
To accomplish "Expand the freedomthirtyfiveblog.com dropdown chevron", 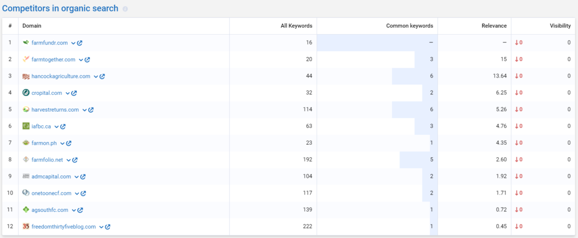I will point(101,226).
